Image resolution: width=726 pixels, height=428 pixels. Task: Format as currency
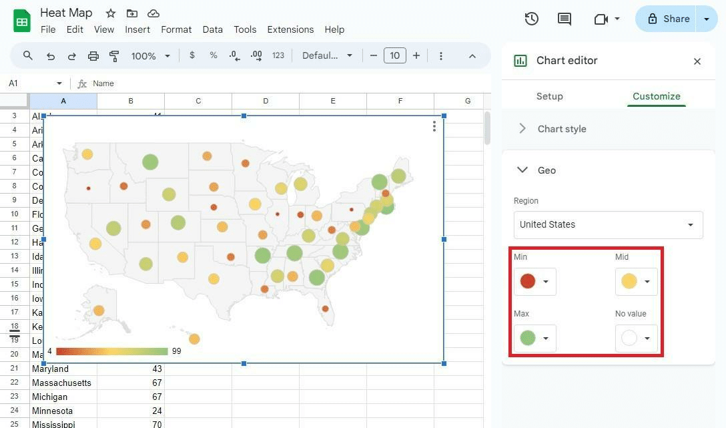click(x=192, y=55)
